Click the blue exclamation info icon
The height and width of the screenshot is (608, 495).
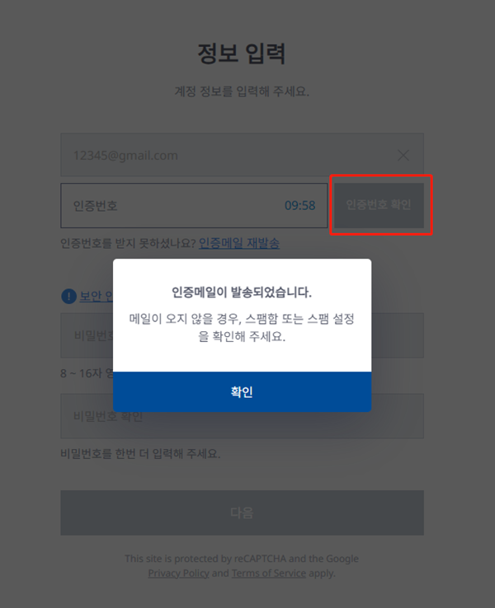[x=68, y=297]
